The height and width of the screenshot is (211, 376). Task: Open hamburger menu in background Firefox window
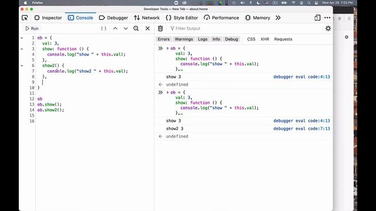click(x=349, y=19)
